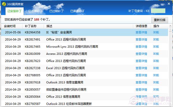Click the 微软图像组件远程代码执行漏洞 description
The height and width of the screenshot is (107, 173).
(x=66, y=90)
